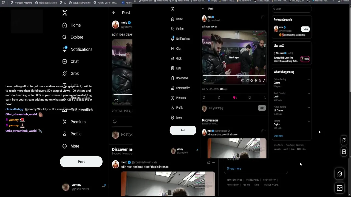
Task: Open Explore in the smaller window sidebar
Action: coord(177,29)
